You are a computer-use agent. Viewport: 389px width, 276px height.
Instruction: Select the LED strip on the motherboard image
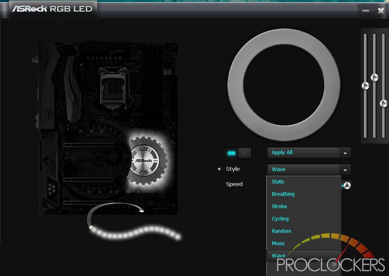tap(135, 232)
